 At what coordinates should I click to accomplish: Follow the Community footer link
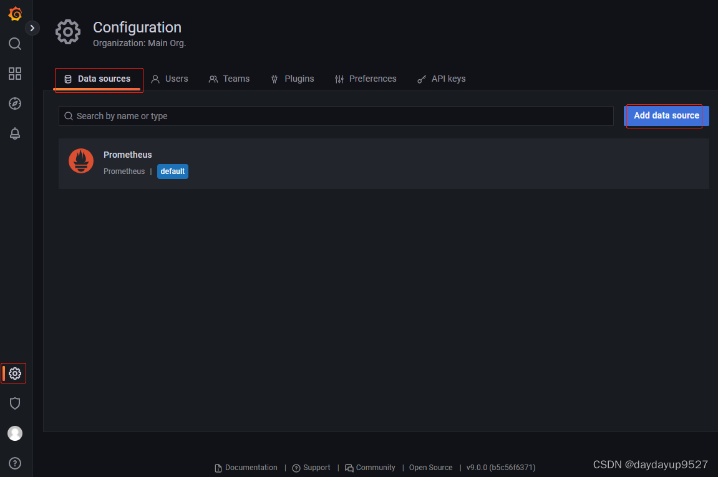tap(371, 468)
